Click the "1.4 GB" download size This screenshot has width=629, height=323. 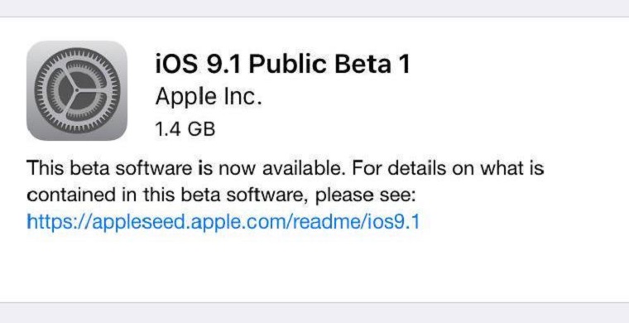pos(185,129)
